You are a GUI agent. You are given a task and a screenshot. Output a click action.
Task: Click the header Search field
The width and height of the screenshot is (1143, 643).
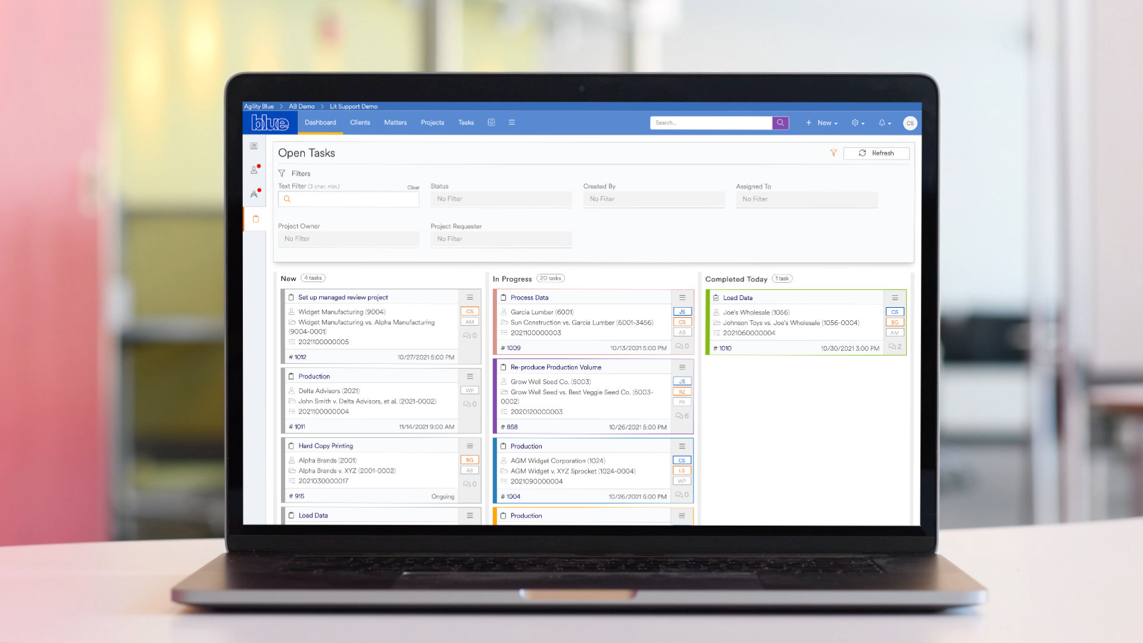tap(711, 123)
